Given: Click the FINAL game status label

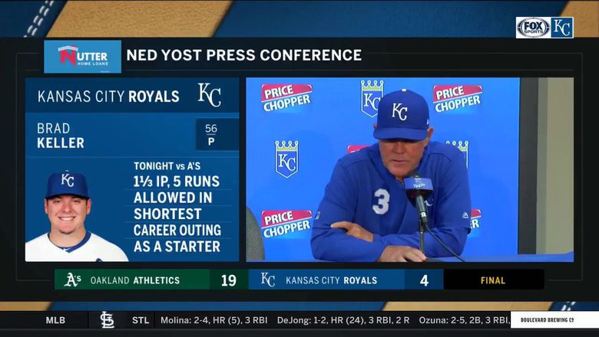Looking at the screenshot, I should tap(493, 280).
